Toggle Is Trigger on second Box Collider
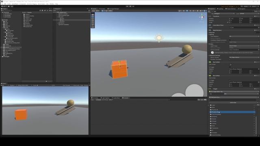The image size is (260, 146). (230, 80)
